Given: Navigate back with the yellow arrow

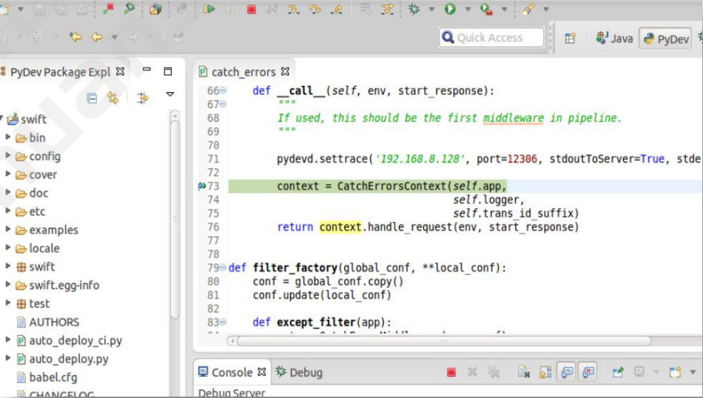Looking at the screenshot, I should pos(96,37).
